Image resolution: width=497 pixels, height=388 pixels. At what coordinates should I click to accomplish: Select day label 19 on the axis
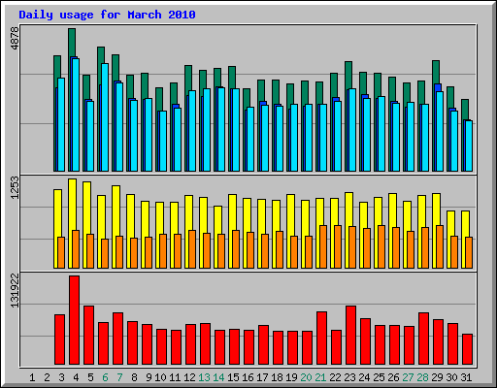(x=291, y=377)
